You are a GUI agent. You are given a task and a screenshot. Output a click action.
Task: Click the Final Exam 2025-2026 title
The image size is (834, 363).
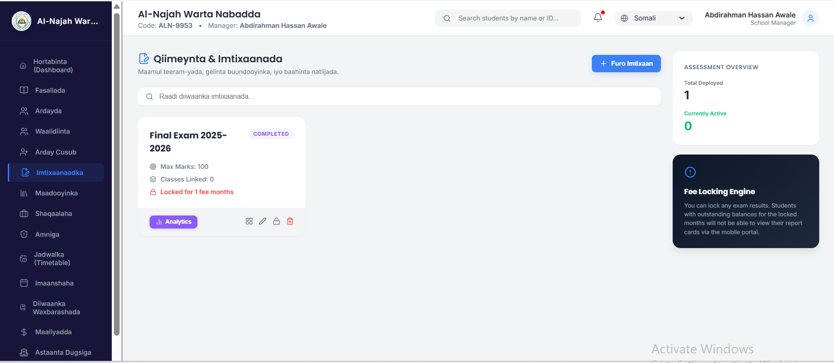188,142
